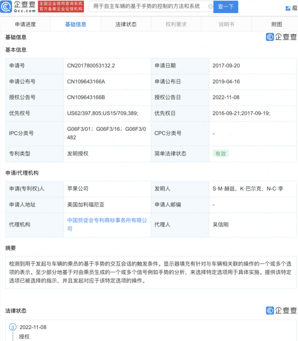Image resolution: width=298 pixels, height=341 pixels.
Task: Click agent name 吴信刚
Action: click(x=221, y=225)
